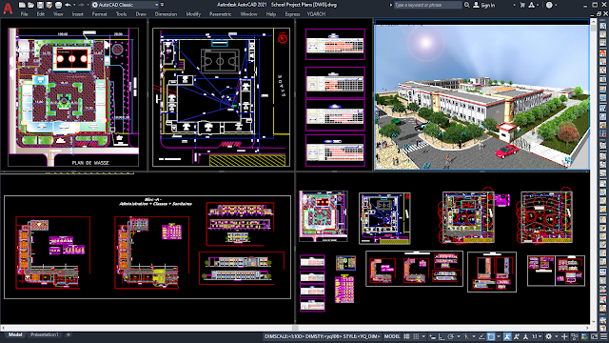Click the Plot printer icon
Screen dimensions: 609x343
point(58,5)
